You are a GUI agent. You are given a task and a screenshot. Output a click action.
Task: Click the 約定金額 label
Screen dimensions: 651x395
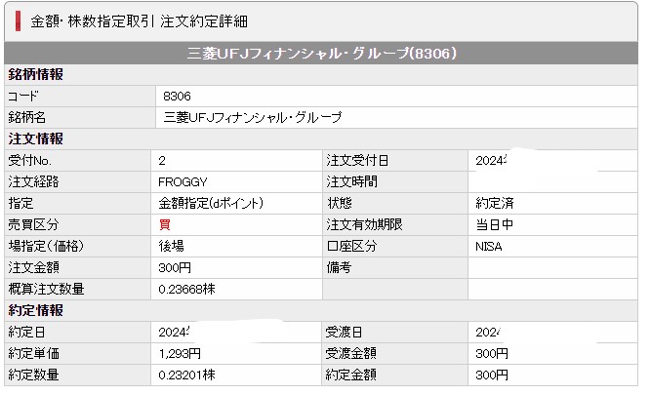click(x=350, y=375)
